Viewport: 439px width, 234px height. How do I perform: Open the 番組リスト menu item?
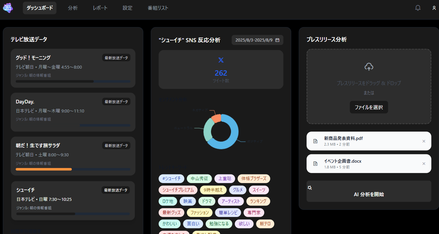point(158,8)
